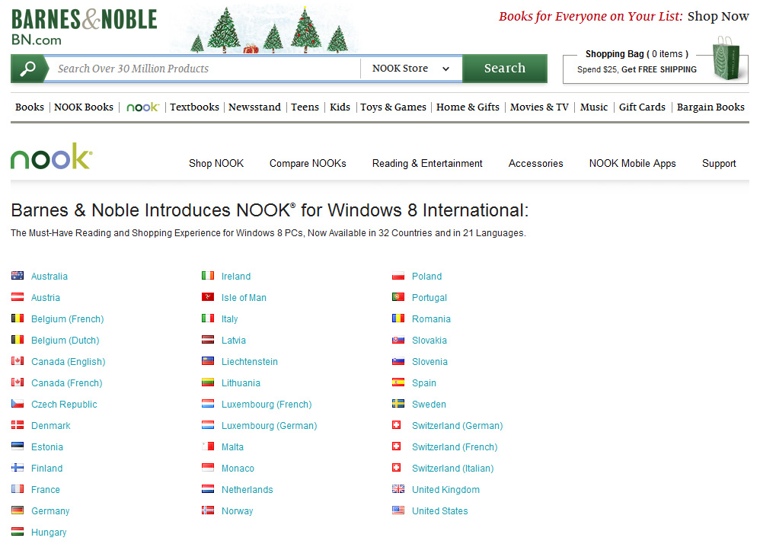Select the Switzerland (Italian) link

pos(452,469)
